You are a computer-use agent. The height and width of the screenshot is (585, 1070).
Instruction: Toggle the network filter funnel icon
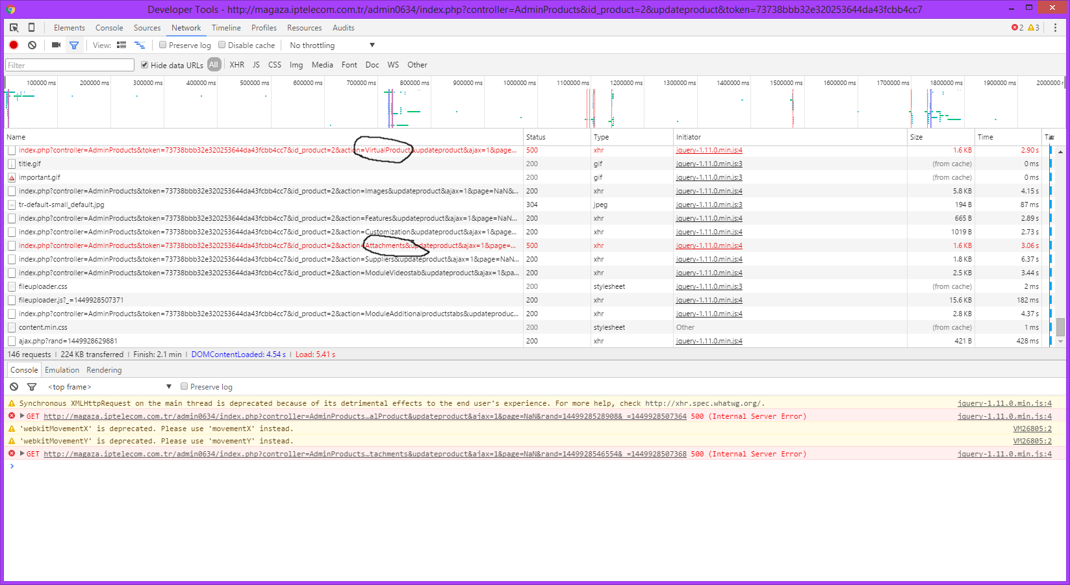tap(74, 45)
